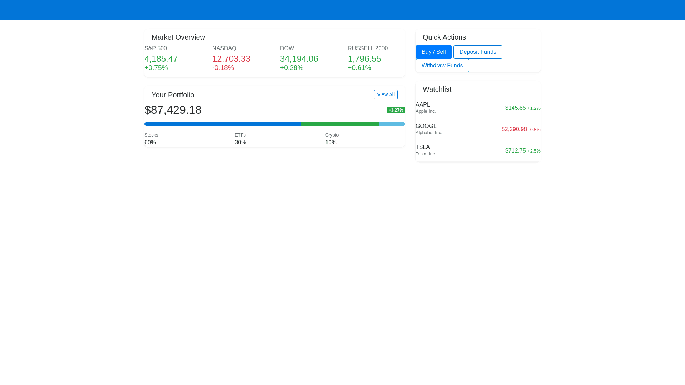Click the green ETFs allocation bar segment
The height and width of the screenshot is (385, 685).
click(340, 124)
